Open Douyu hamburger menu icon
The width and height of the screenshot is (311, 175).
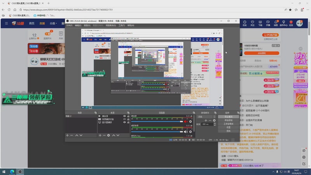7,23
